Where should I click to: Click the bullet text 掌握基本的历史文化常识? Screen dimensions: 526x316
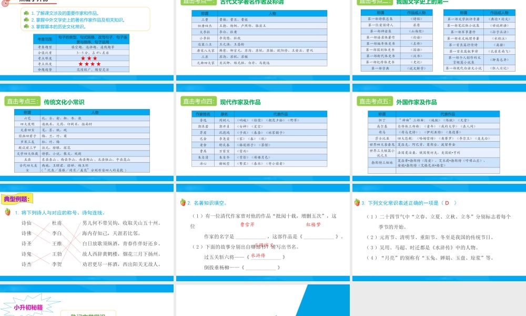(x=60, y=26)
